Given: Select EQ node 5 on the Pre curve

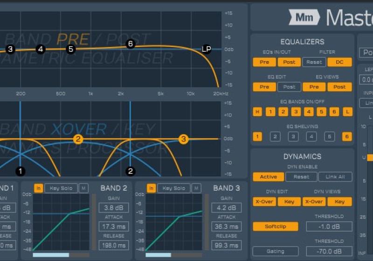Looking at the screenshot, I should [71, 49].
